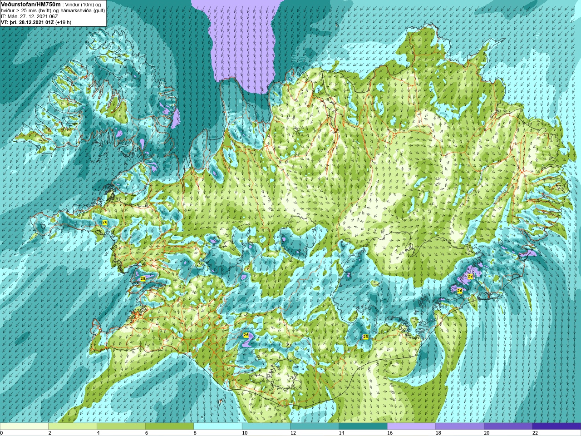This screenshot has height=436, width=581.
Task: Click the scale number 16
Action: [390, 433]
